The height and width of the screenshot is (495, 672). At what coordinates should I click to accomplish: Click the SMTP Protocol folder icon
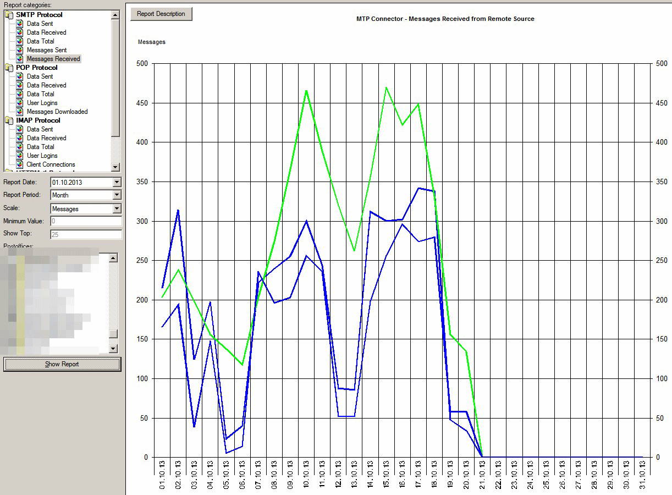click(x=9, y=15)
